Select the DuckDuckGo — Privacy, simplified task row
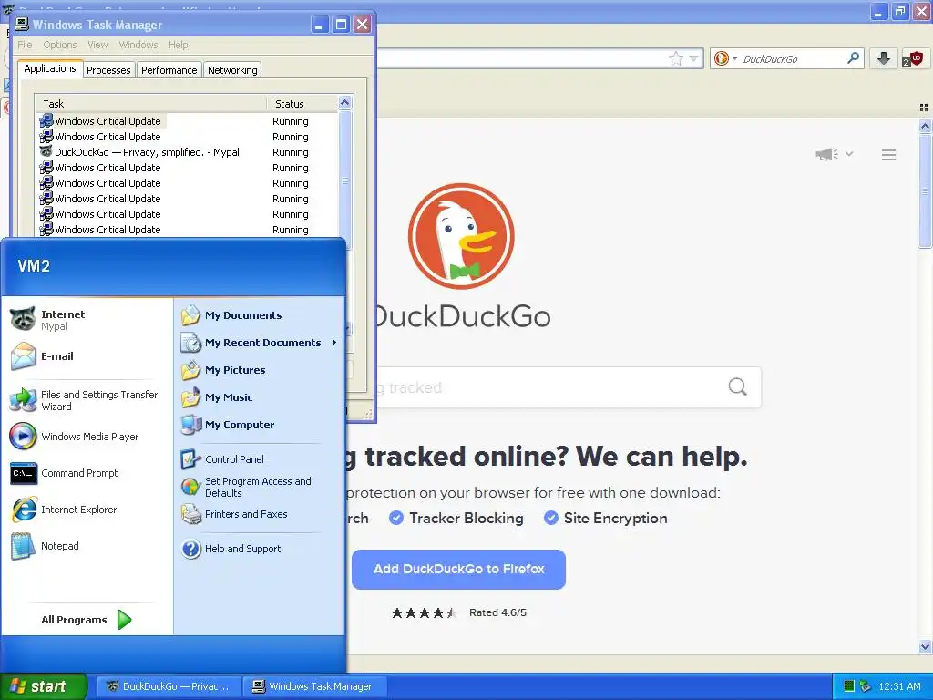Image resolution: width=933 pixels, height=700 pixels. 186,152
